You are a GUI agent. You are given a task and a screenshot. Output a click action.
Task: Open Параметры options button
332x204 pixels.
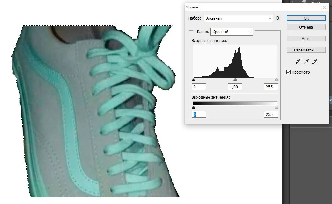306,50
